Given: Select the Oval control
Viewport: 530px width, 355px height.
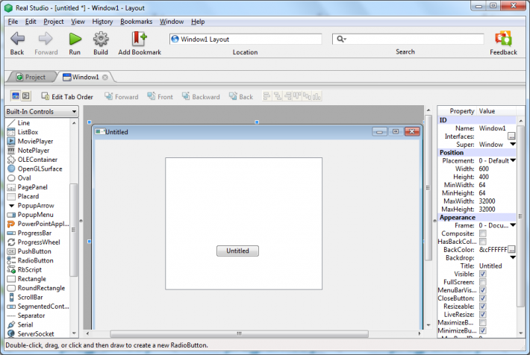Looking at the screenshot, I should point(25,177).
